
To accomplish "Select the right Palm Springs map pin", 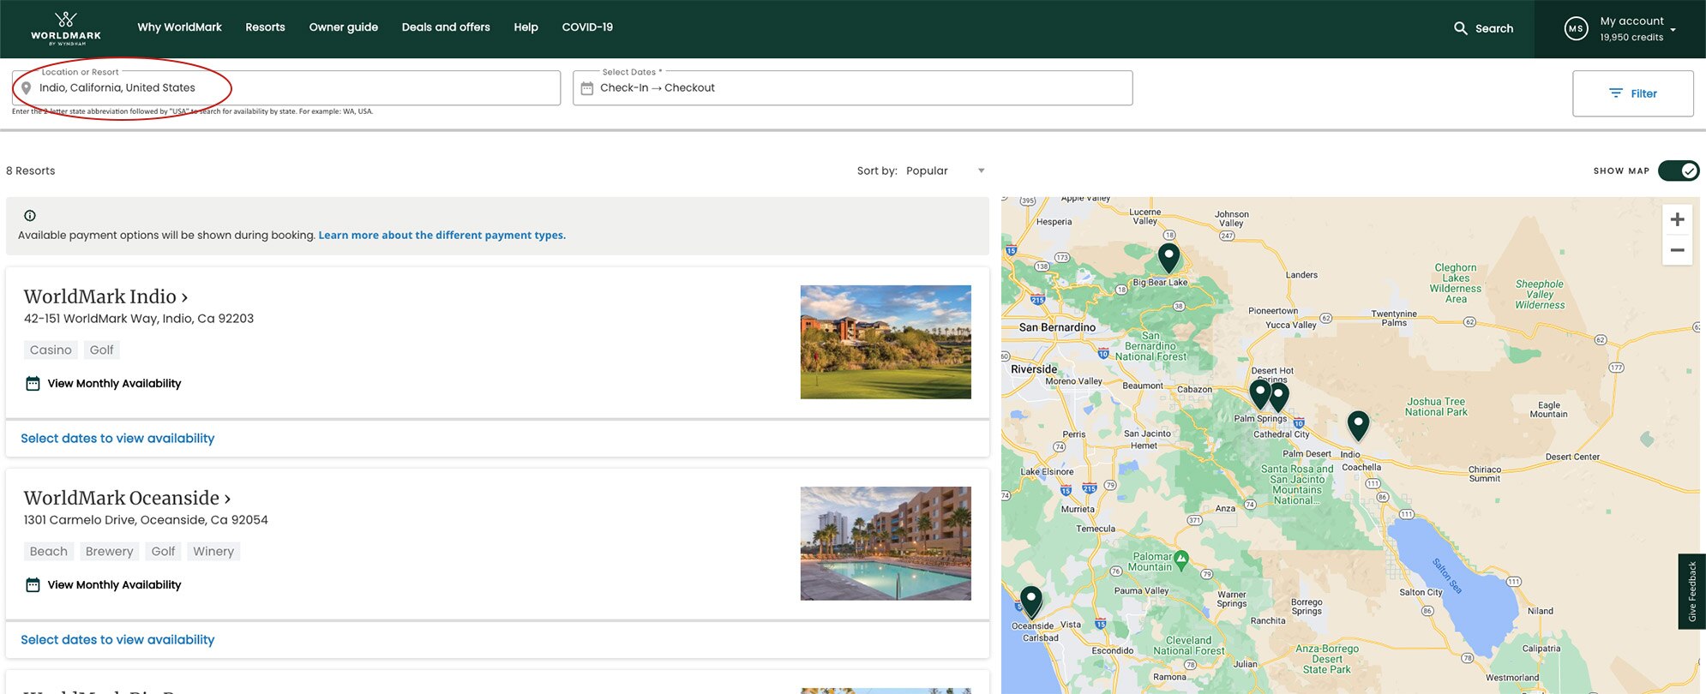I will coord(1280,397).
